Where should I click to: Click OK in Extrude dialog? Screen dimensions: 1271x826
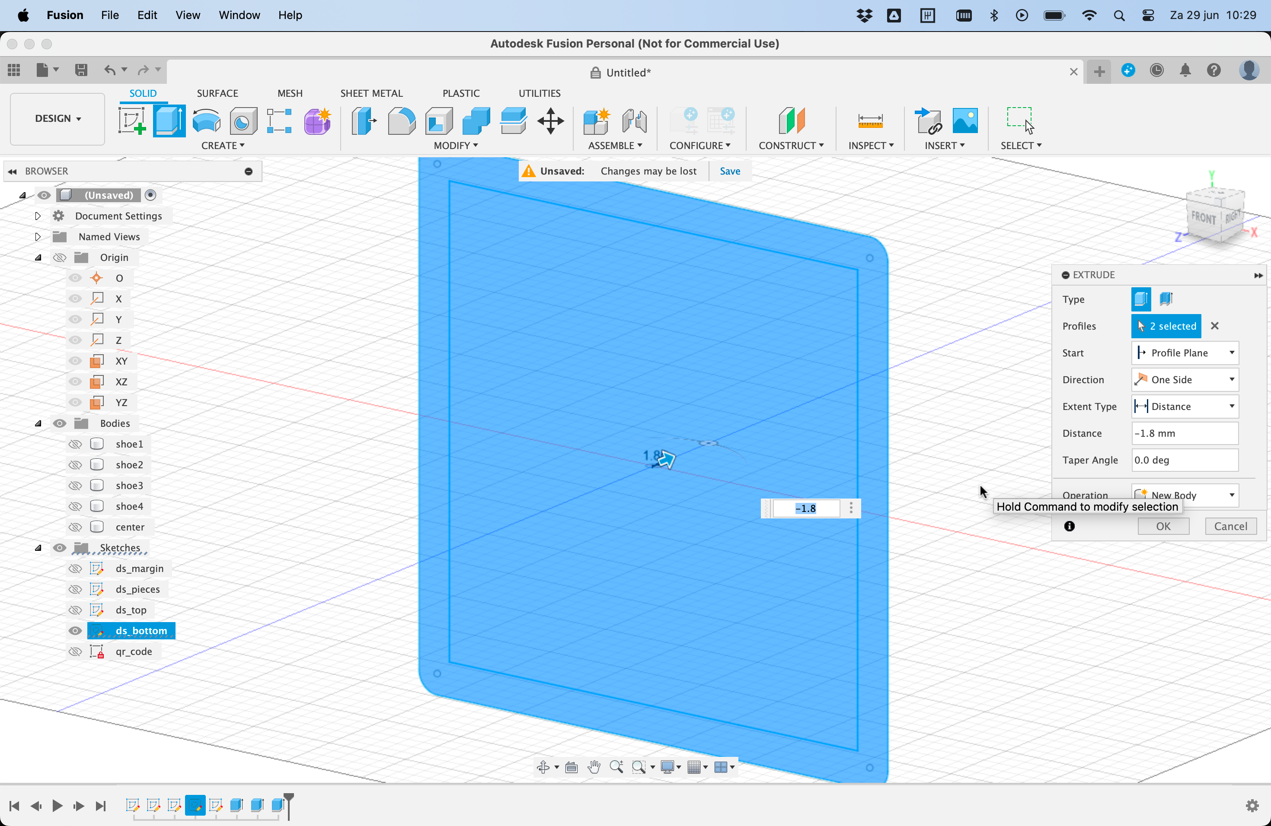click(x=1164, y=526)
